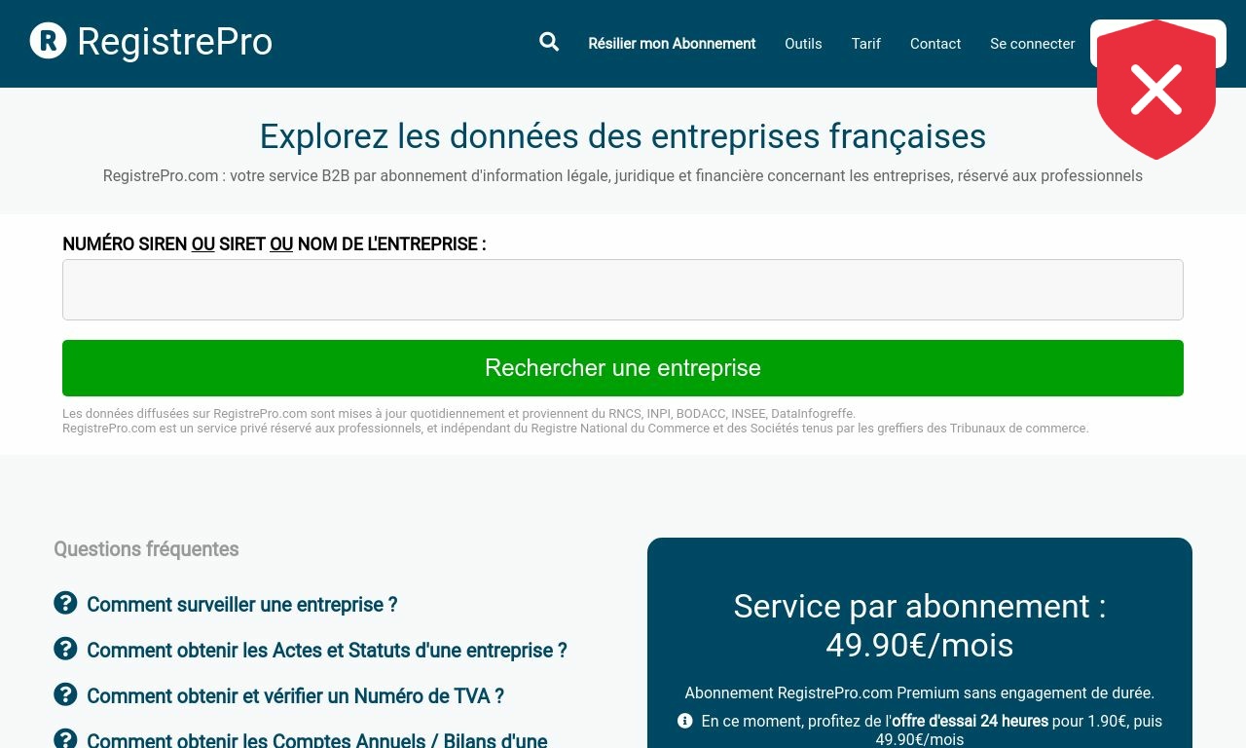This screenshot has height=748, width=1246.
Task: Click the 'NUMÉRO SIREN OU SIRET' field label
Action: [275, 244]
